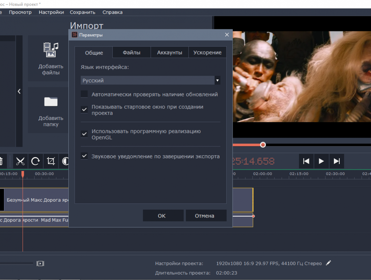The height and width of the screenshot is (280, 371).
Task: Jump to next frame in player
Action: tap(336, 161)
